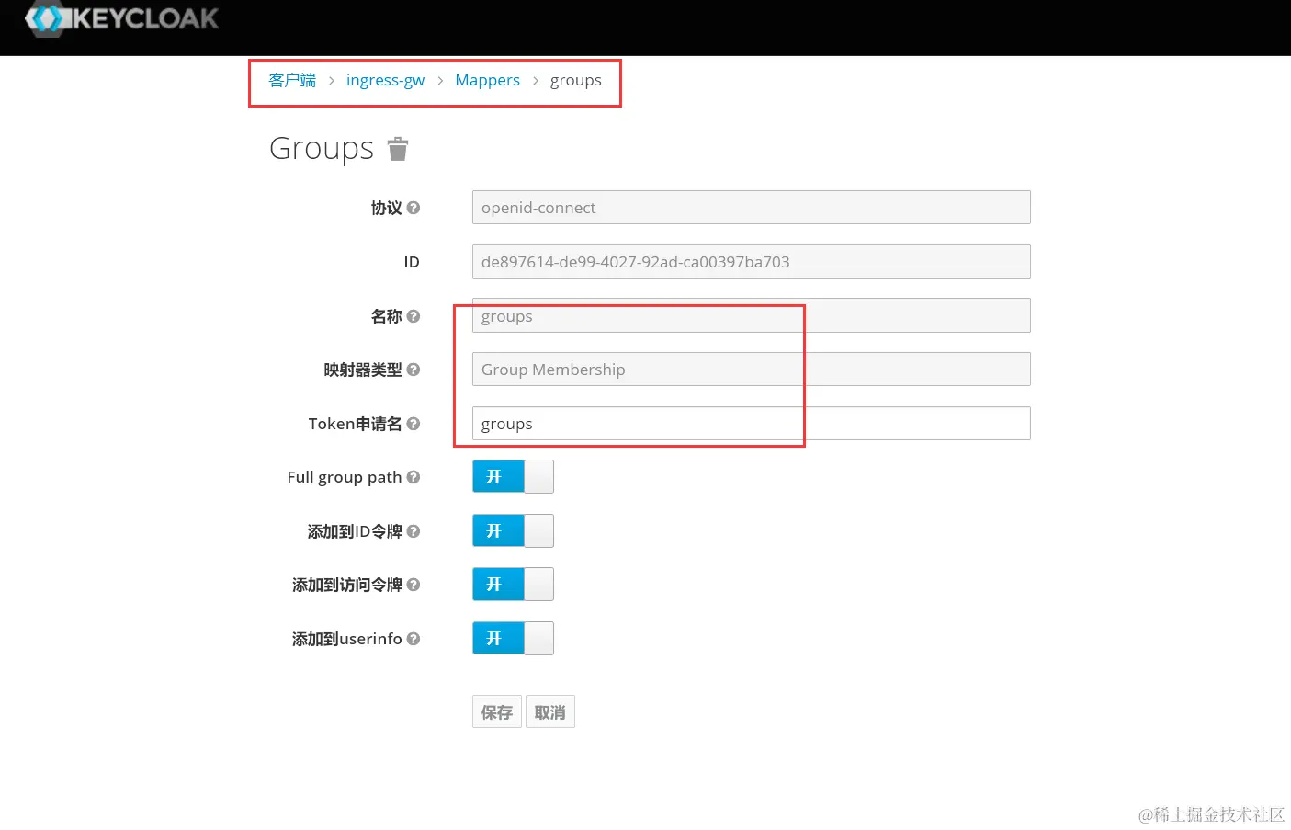Toggle the Full group path switch

click(513, 477)
